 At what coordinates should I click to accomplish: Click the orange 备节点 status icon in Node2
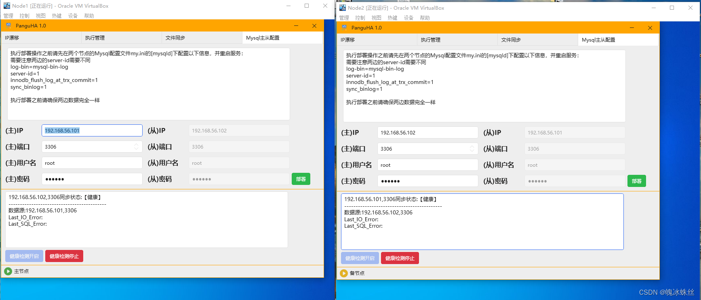click(x=344, y=273)
